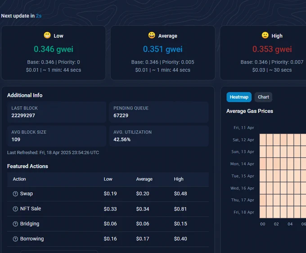Click the grinning emoji on Low card
306x253 pixels.
47,35
